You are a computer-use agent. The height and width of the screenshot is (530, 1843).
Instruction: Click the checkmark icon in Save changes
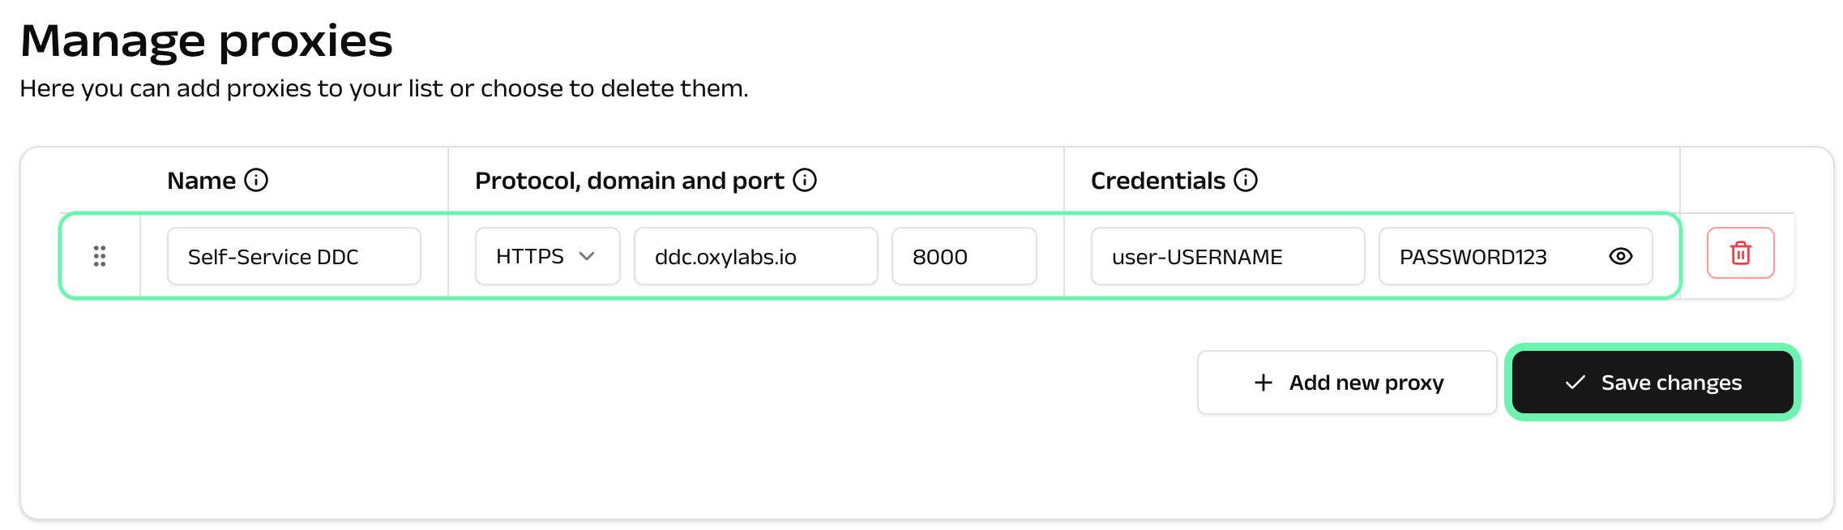1575,383
